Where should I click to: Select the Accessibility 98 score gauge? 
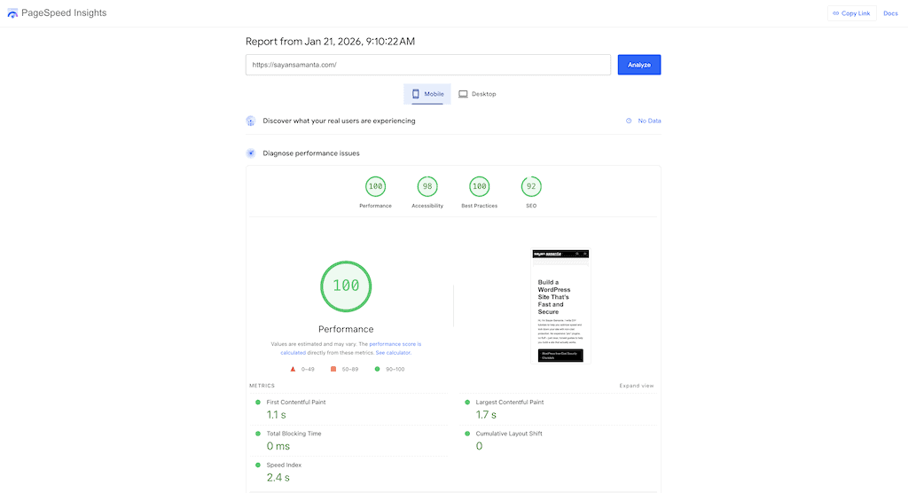point(427,186)
